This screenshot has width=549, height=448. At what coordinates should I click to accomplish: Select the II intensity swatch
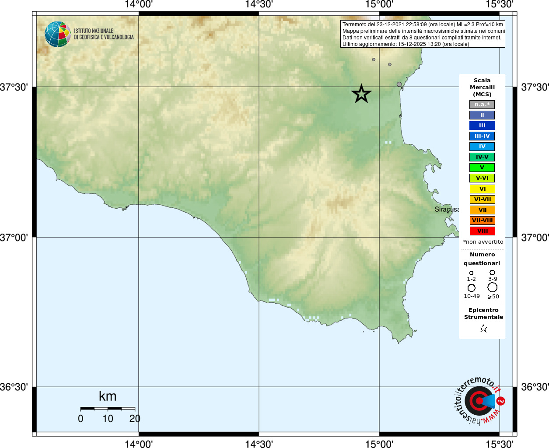click(482, 115)
